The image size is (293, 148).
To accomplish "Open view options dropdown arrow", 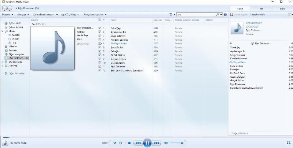I will [x=175, y=15].
